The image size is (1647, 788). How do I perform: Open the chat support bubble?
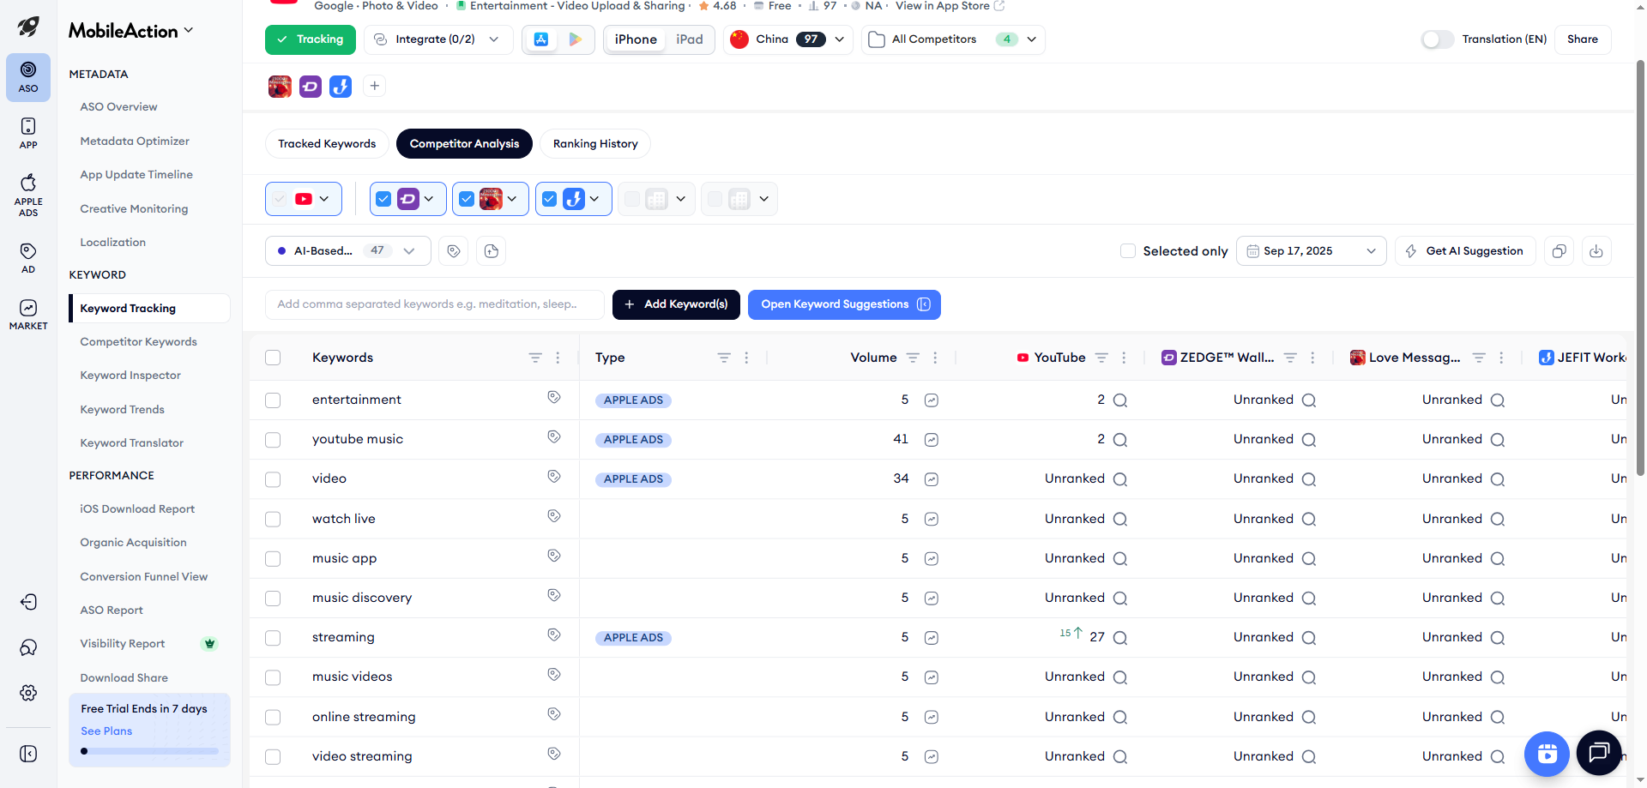1598,753
